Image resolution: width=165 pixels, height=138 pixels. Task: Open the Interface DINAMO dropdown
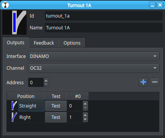(94, 56)
